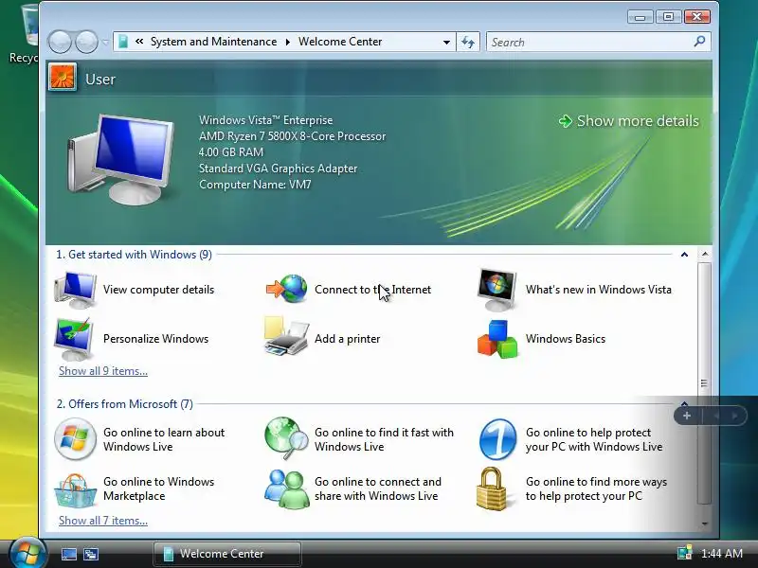Click the sidebar gadget previous arrow
Screen dimensions: 758x568
(716, 416)
